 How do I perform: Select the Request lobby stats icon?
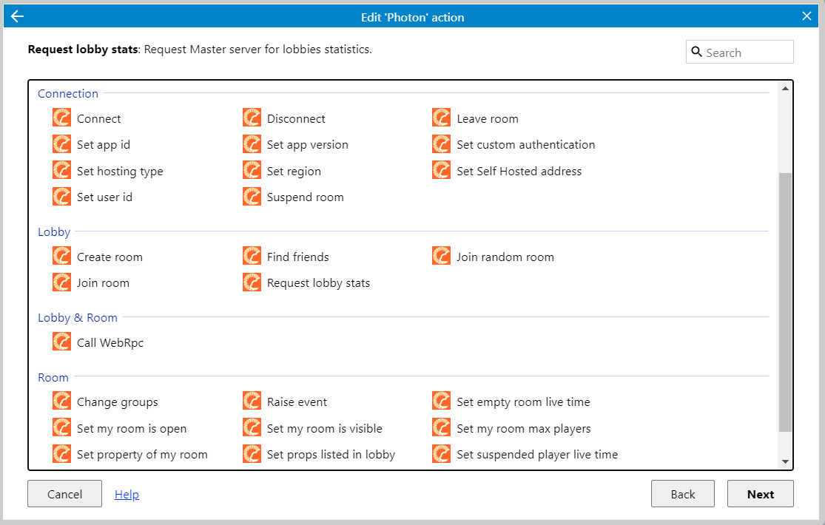tap(252, 282)
